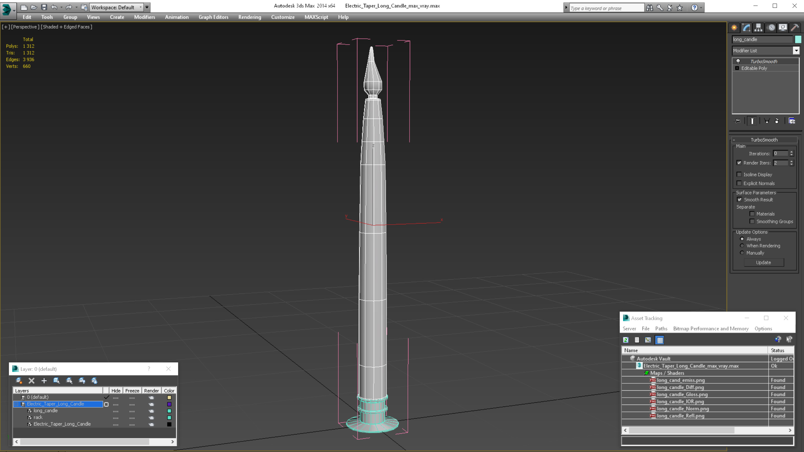Screen dimensions: 804x452
Task: Click the Update button in TurboSmooth
Action: pos(763,262)
